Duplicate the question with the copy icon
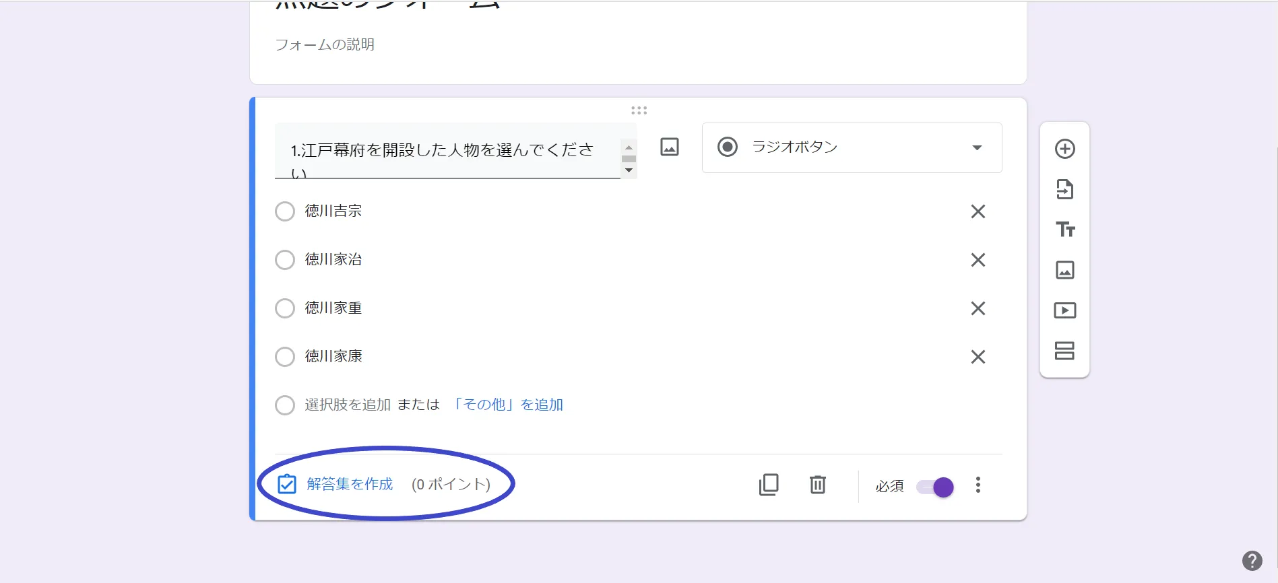 click(x=769, y=485)
